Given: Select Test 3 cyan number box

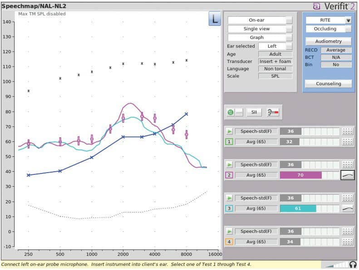Looking at the screenshot, I should [x=229, y=208].
